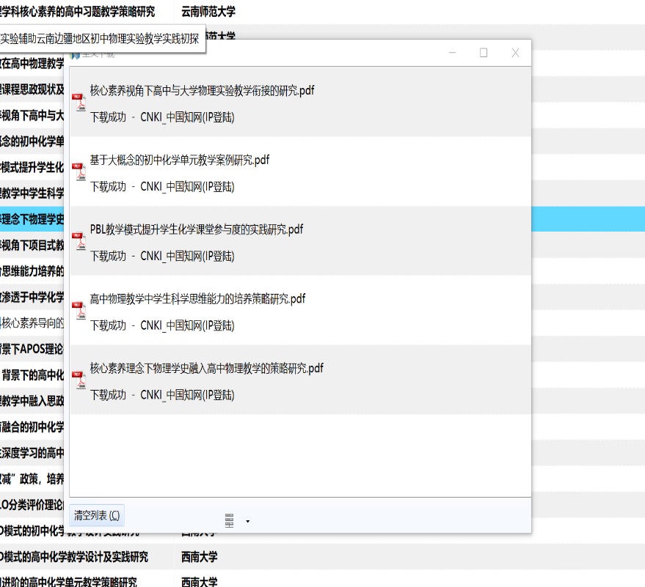Click PDF icon for 高中物理教学中学生科学思维能力的培养策略研究.pdf
This screenshot has width=645, height=587.
pyautogui.click(x=79, y=311)
